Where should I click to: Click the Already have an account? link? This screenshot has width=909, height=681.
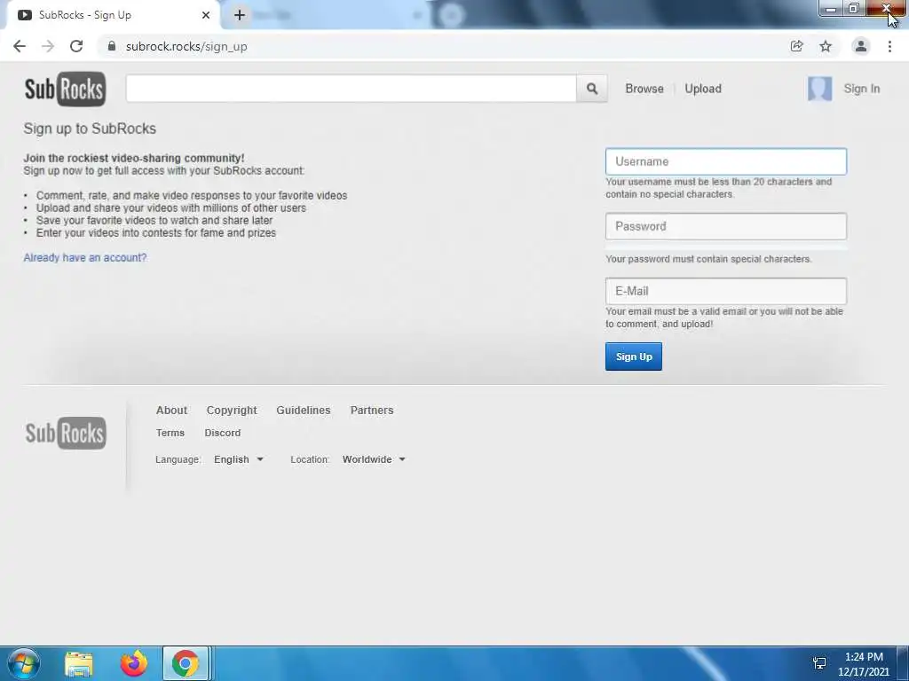85,258
